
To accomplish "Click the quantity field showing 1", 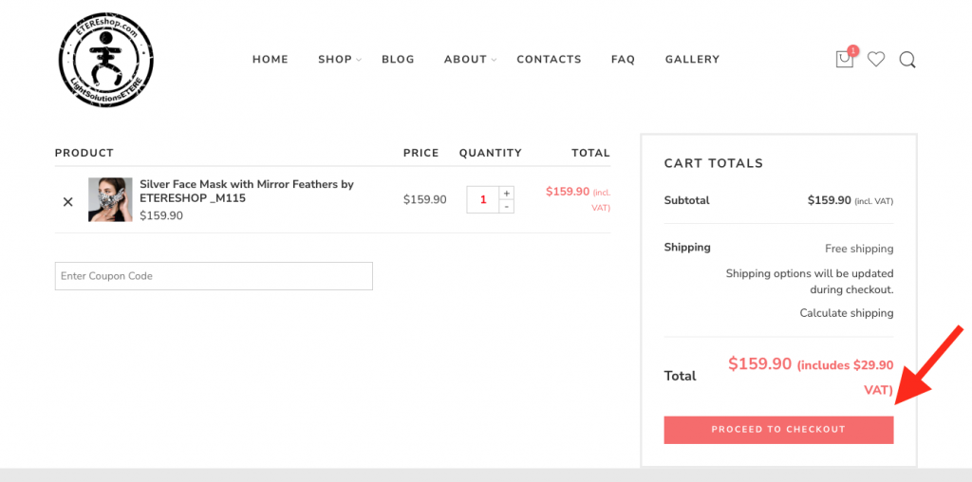I will click(483, 200).
